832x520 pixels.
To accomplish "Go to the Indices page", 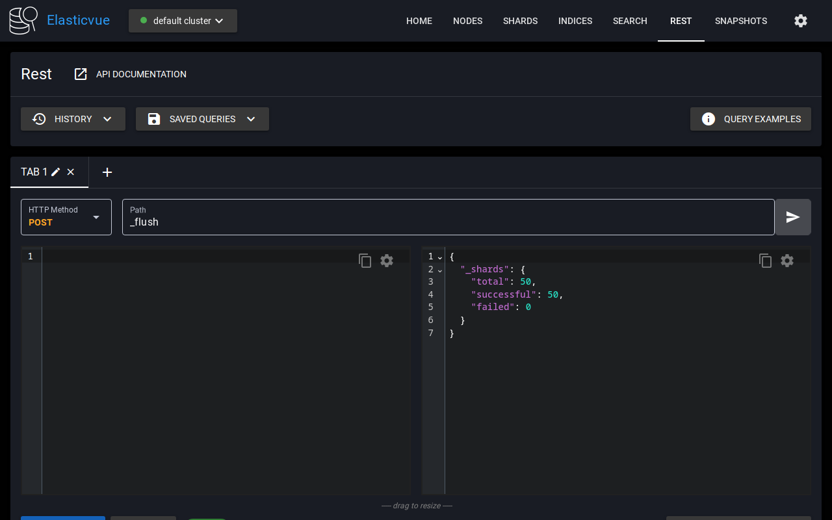I will point(575,21).
